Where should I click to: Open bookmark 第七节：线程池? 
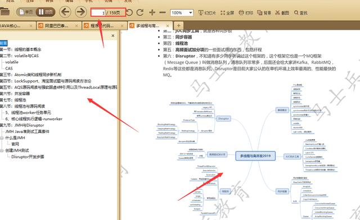pos(13,100)
